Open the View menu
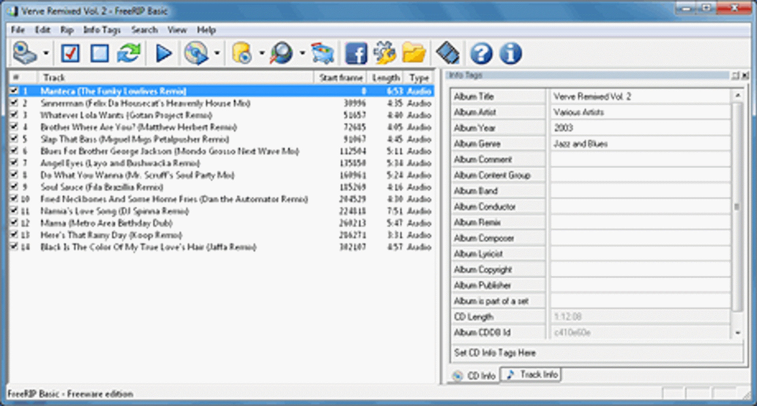This screenshot has width=757, height=406. [x=177, y=30]
